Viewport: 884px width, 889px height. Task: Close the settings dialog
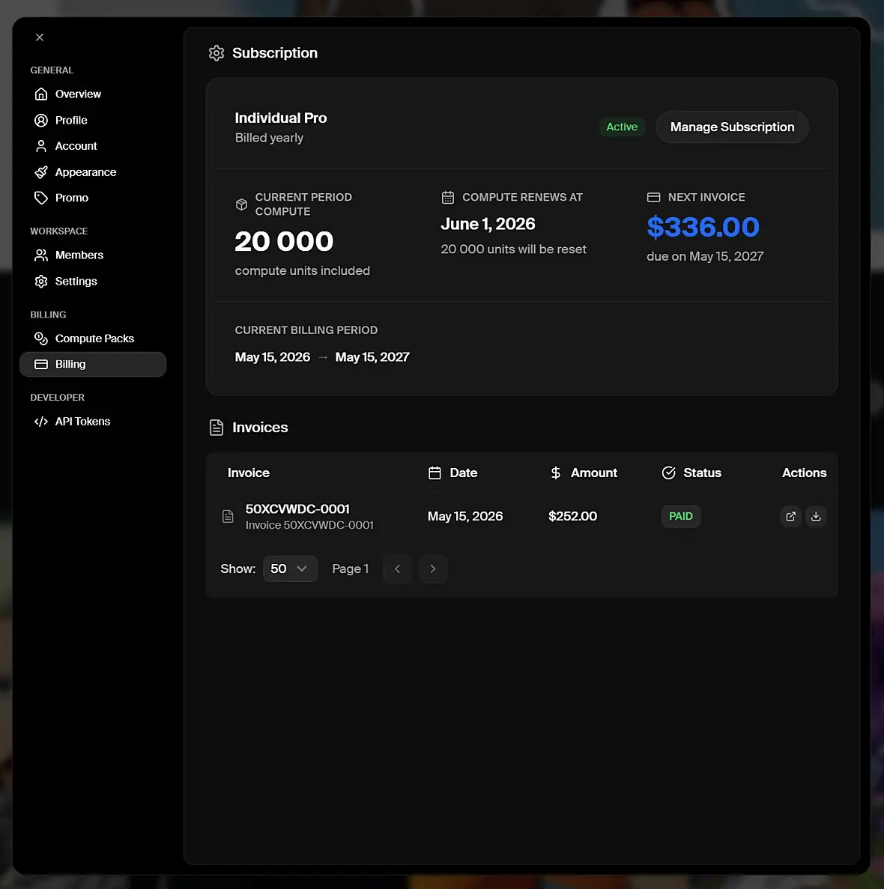[x=40, y=37]
